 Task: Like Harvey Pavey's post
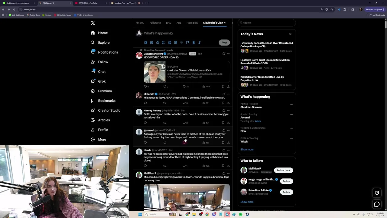184,123
